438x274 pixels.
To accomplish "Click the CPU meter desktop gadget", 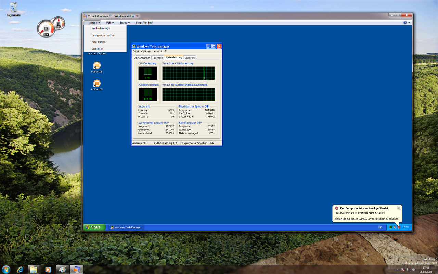I will 46,28.
